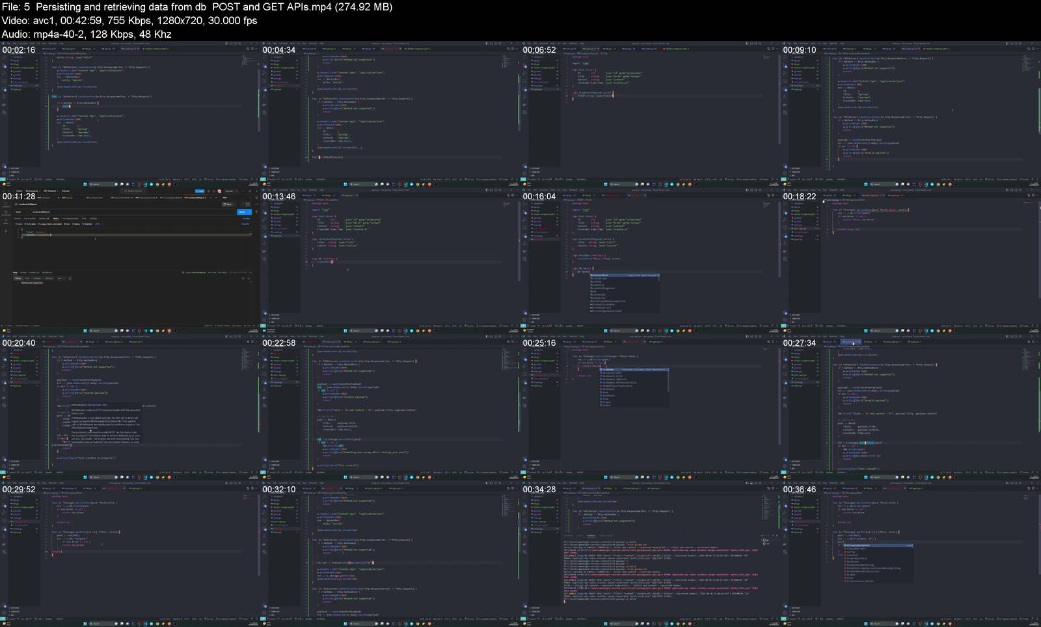Click the Save button in the 00:11:28 frame
Image resolution: width=1041 pixels, height=627 pixels.
click(228, 204)
